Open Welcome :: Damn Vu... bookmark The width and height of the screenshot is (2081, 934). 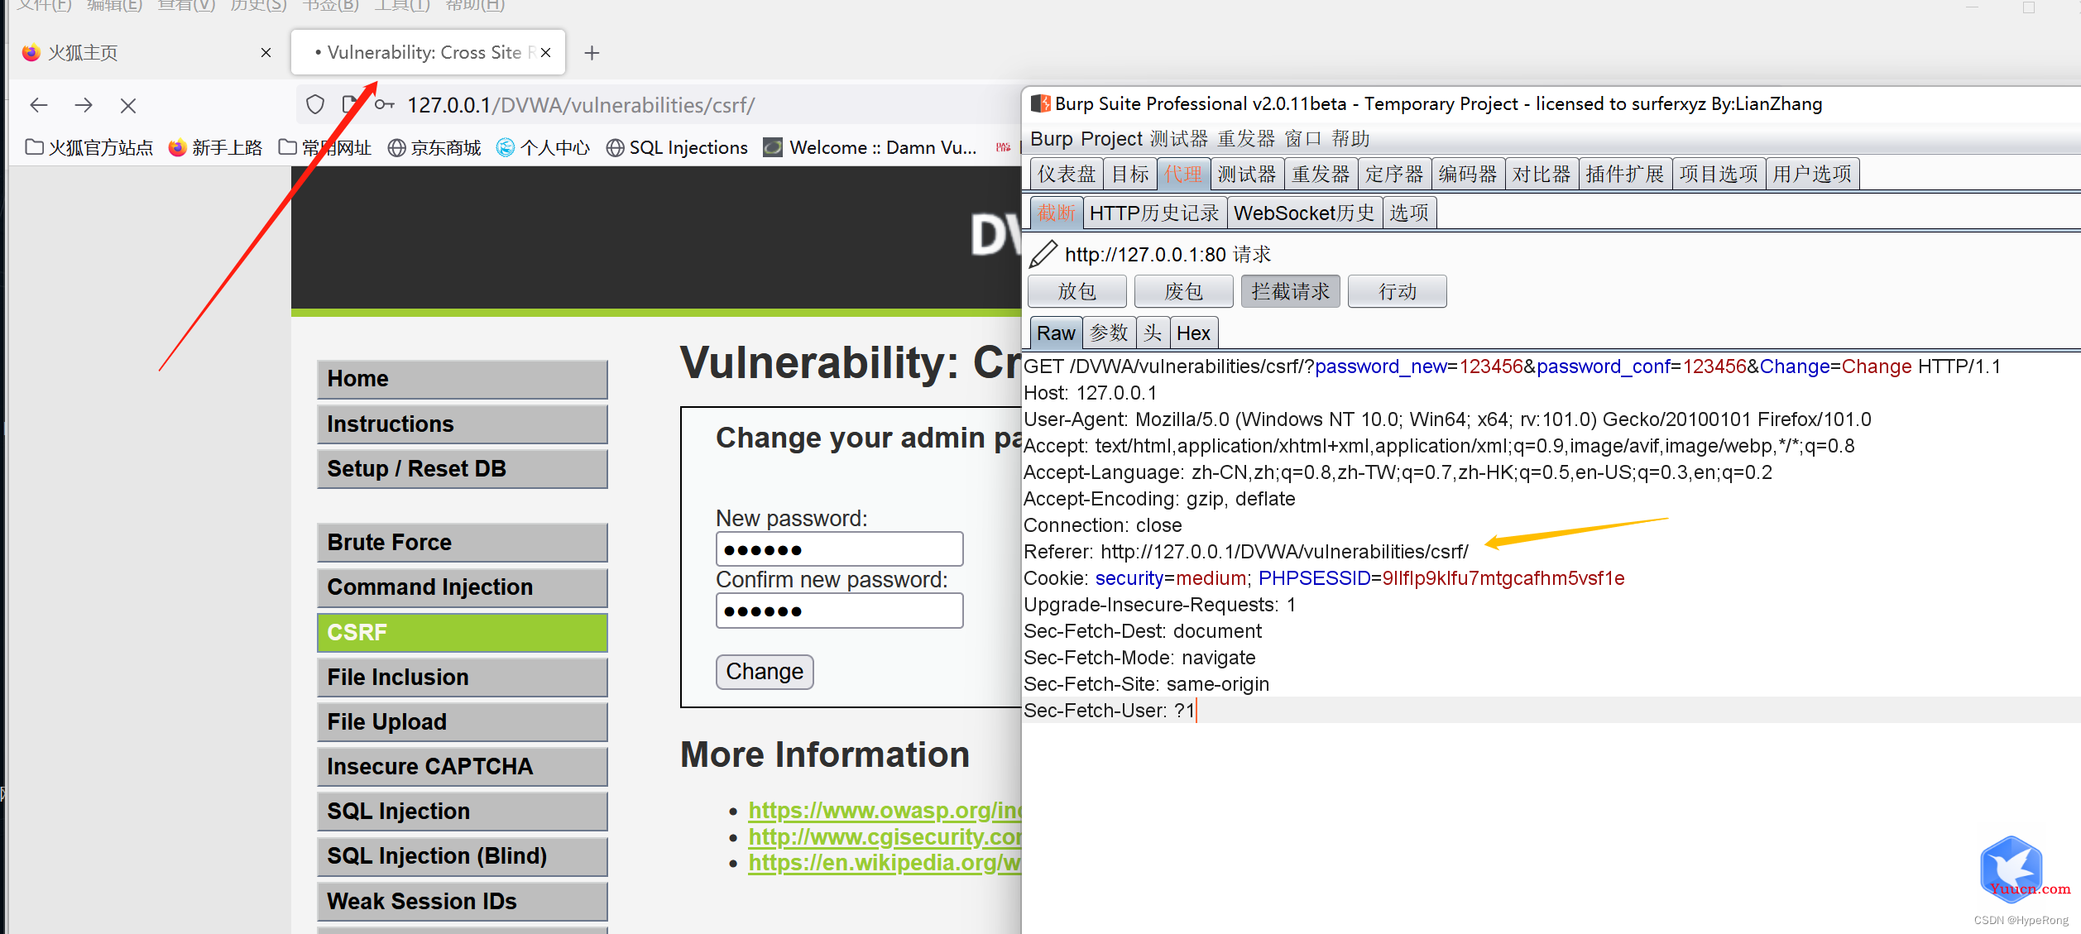click(x=870, y=147)
